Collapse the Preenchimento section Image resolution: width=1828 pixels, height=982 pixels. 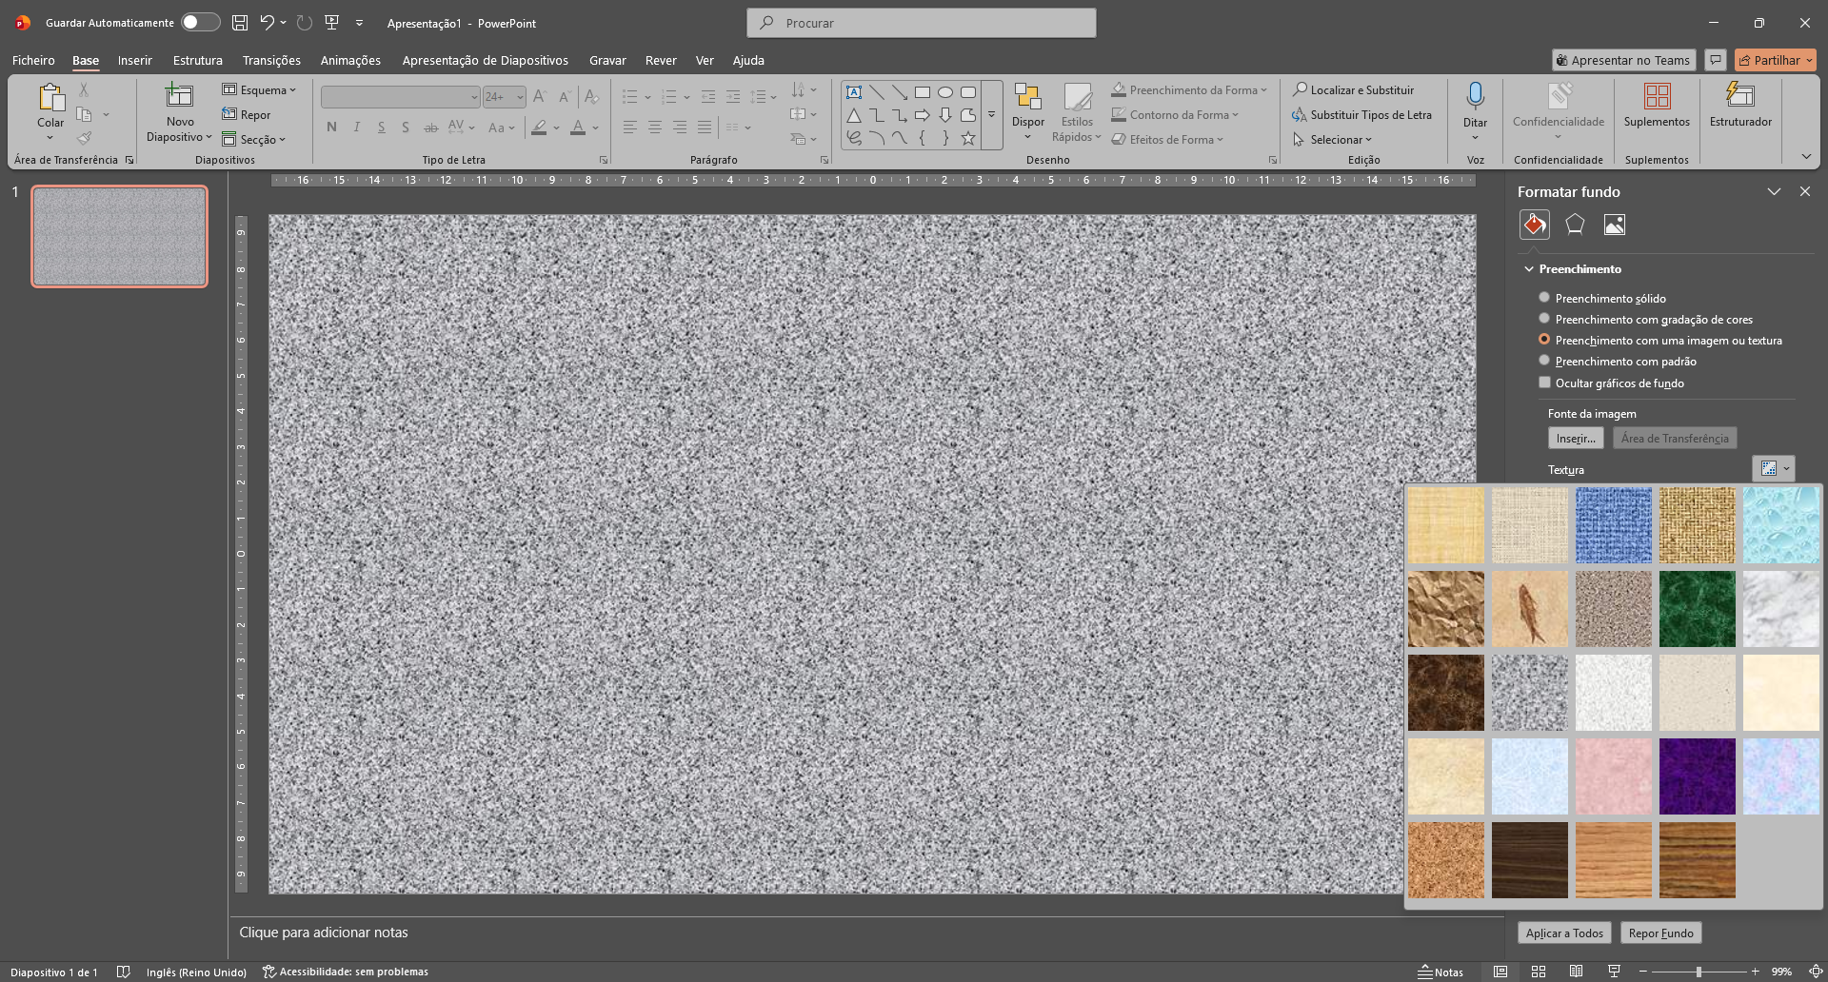[x=1529, y=269]
